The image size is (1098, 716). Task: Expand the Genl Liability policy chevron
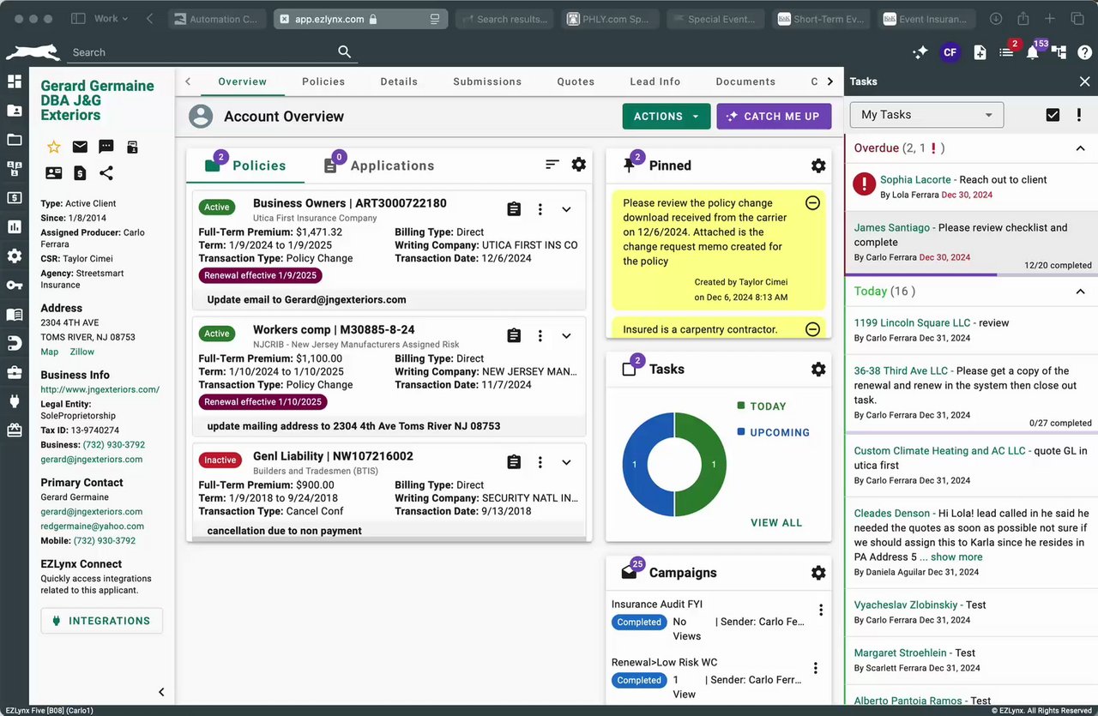[x=566, y=462]
